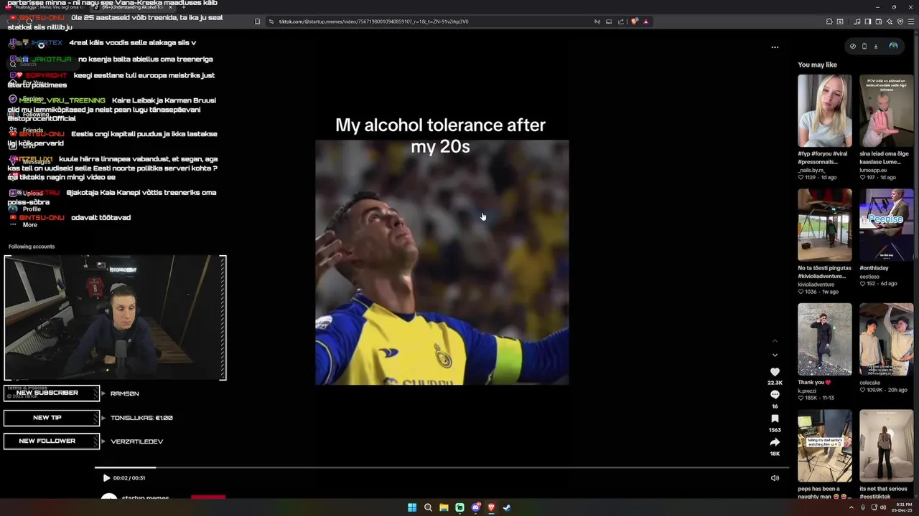
Task: Open the #onthisday Peenise video thumbnail
Action: coord(887,225)
